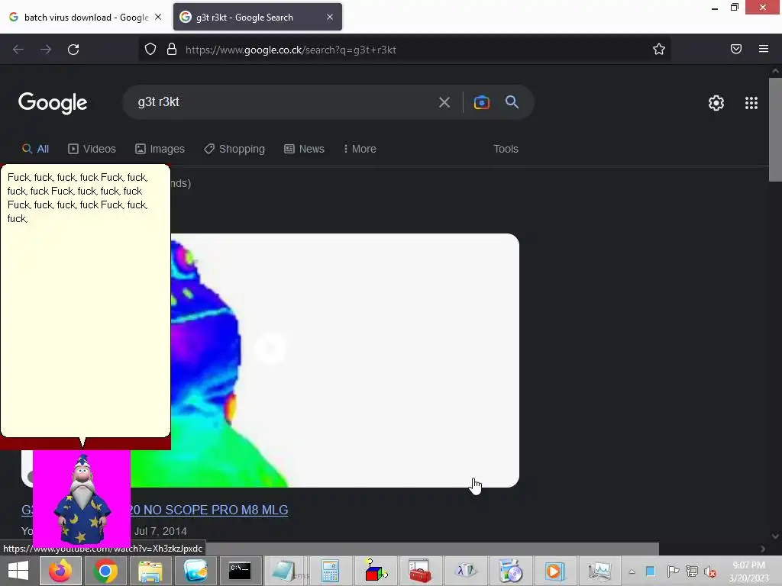Click the scroll-down arrow of the vertical scrollbar
This screenshot has height=586, width=782.
tap(775, 536)
